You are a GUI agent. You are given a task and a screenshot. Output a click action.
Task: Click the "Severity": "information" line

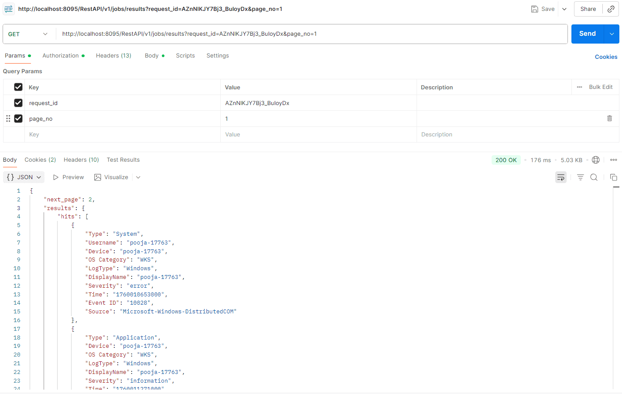point(130,381)
